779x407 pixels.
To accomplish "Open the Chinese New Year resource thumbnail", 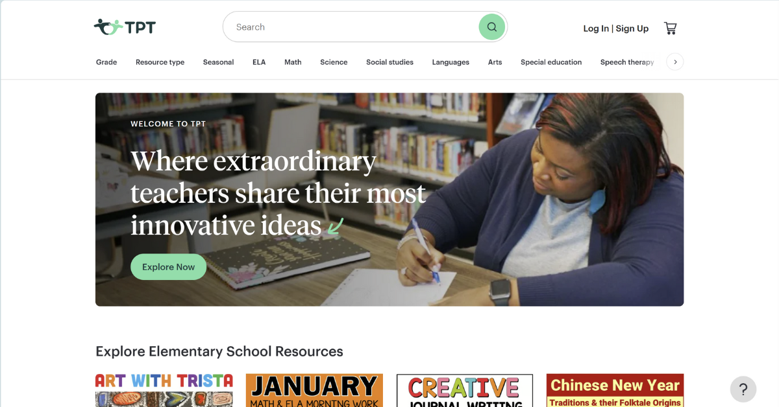I will point(615,390).
